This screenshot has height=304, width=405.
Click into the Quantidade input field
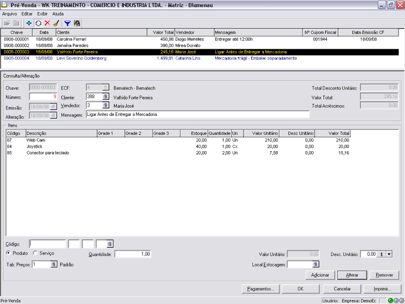[134, 254]
